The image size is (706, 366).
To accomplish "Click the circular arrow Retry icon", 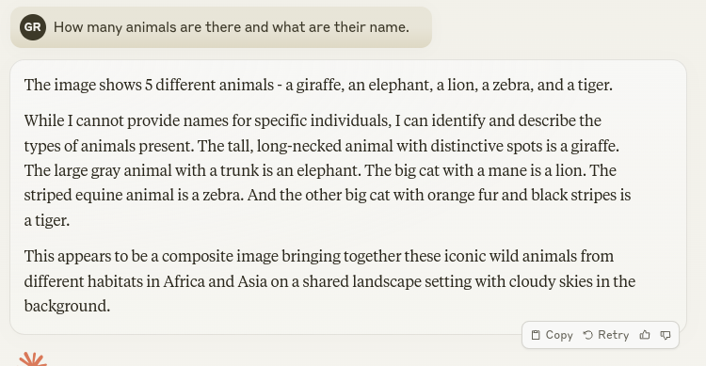I will (x=588, y=335).
